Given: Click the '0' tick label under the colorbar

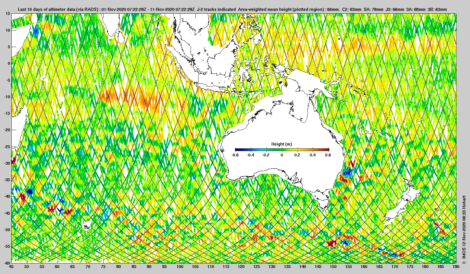Looking at the screenshot, I should point(282,155).
